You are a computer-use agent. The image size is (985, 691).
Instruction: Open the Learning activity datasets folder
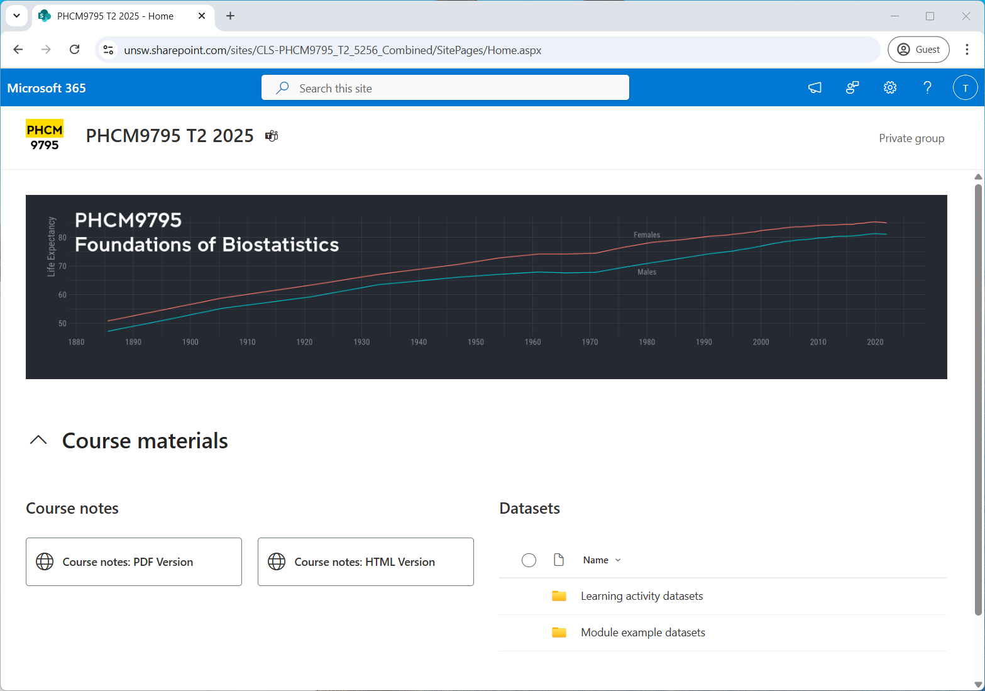pyautogui.click(x=642, y=596)
